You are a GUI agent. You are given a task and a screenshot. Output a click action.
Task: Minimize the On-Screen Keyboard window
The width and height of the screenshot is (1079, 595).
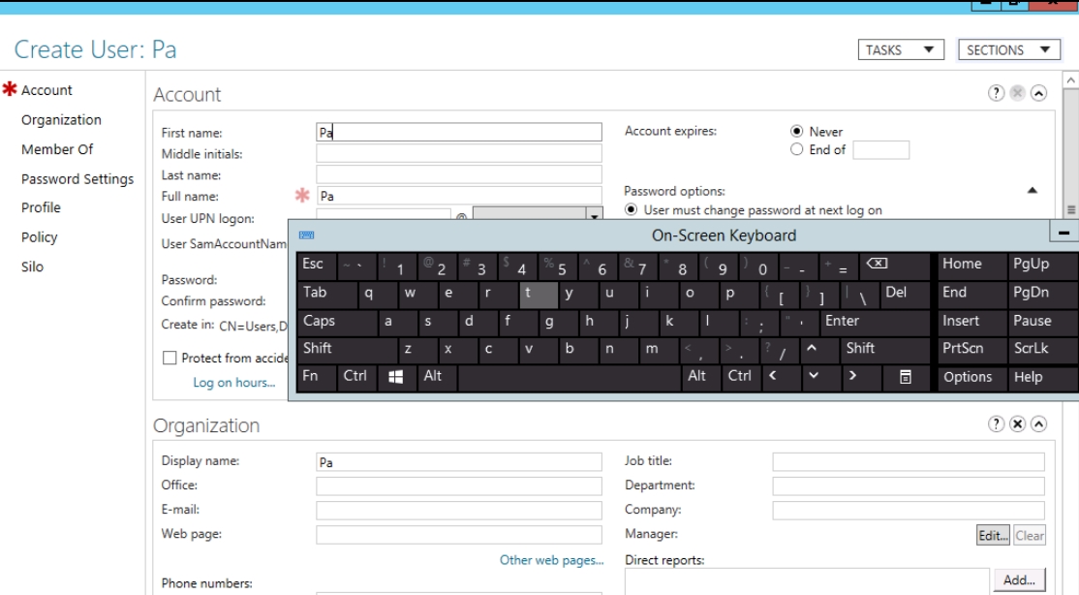click(x=1064, y=235)
